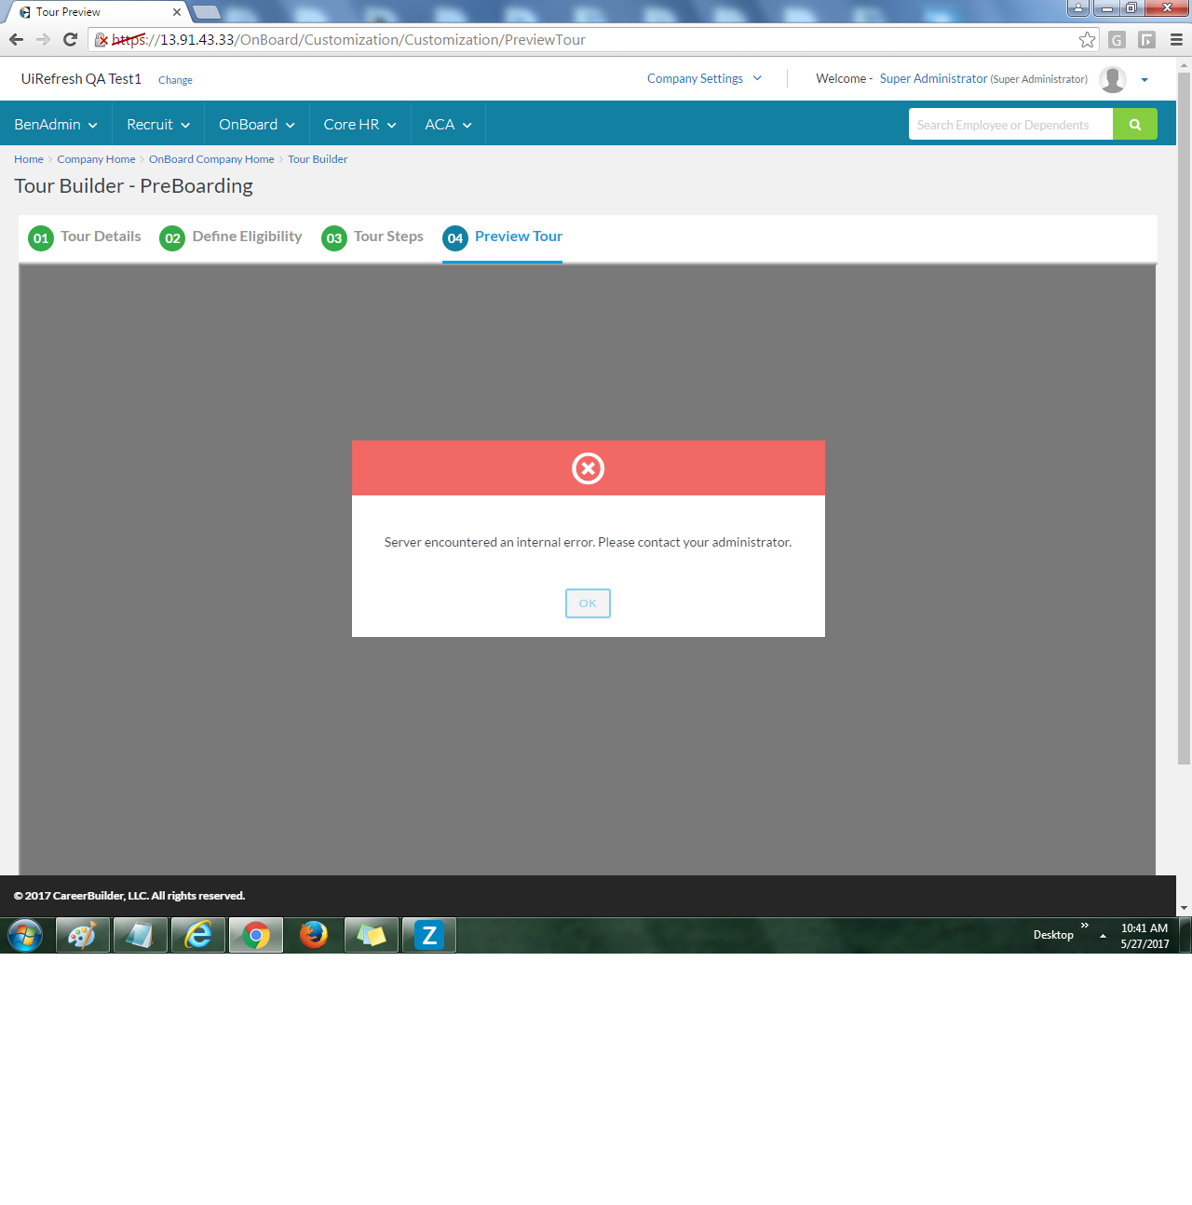Expand the Desktop toolbar chevron in taskbar
Screen dimensions: 1192x1205
(x=1085, y=926)
